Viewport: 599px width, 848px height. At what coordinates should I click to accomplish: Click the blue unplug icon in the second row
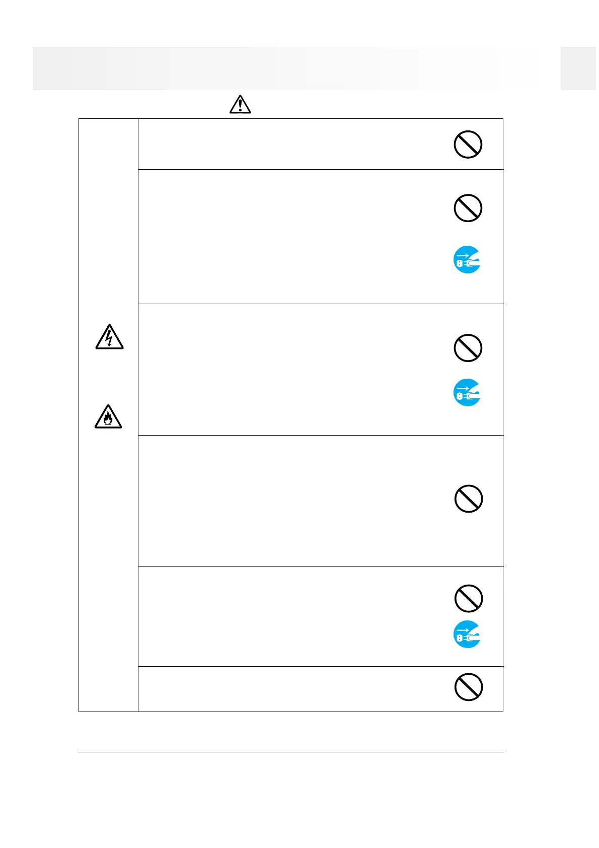coord(467,260)
